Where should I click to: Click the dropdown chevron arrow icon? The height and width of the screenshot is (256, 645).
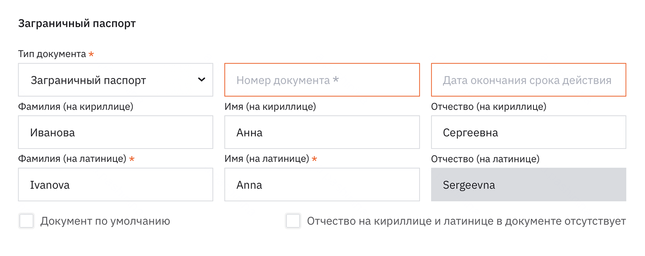click(x=202, y=80)
